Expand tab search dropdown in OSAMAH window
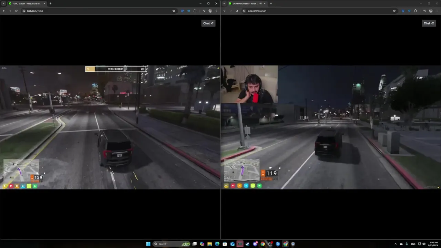The image size is (441, 248). click(224, 3)
